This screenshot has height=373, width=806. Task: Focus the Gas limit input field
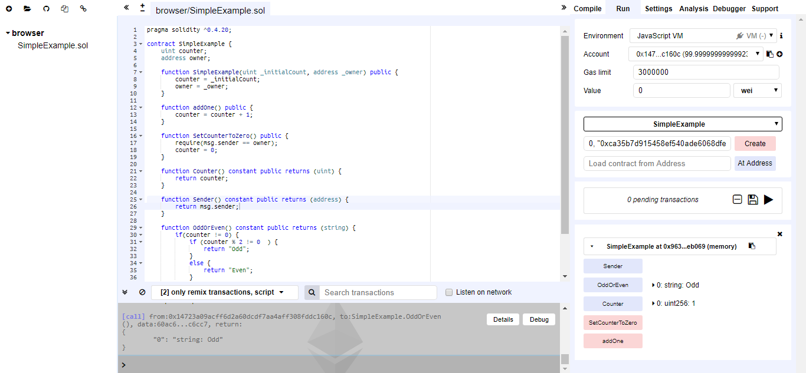(x=706, y=72)
